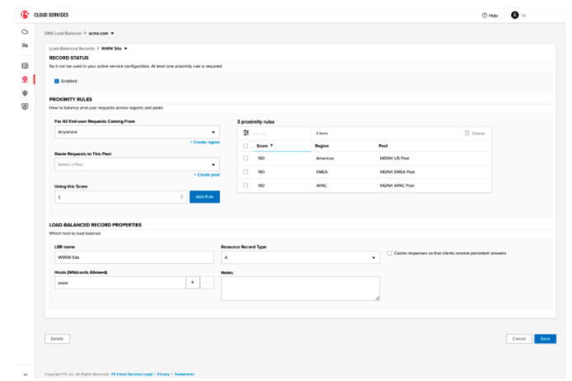
Task: Open the Select a Pool dropdown
Action: [x=136, y=164]
